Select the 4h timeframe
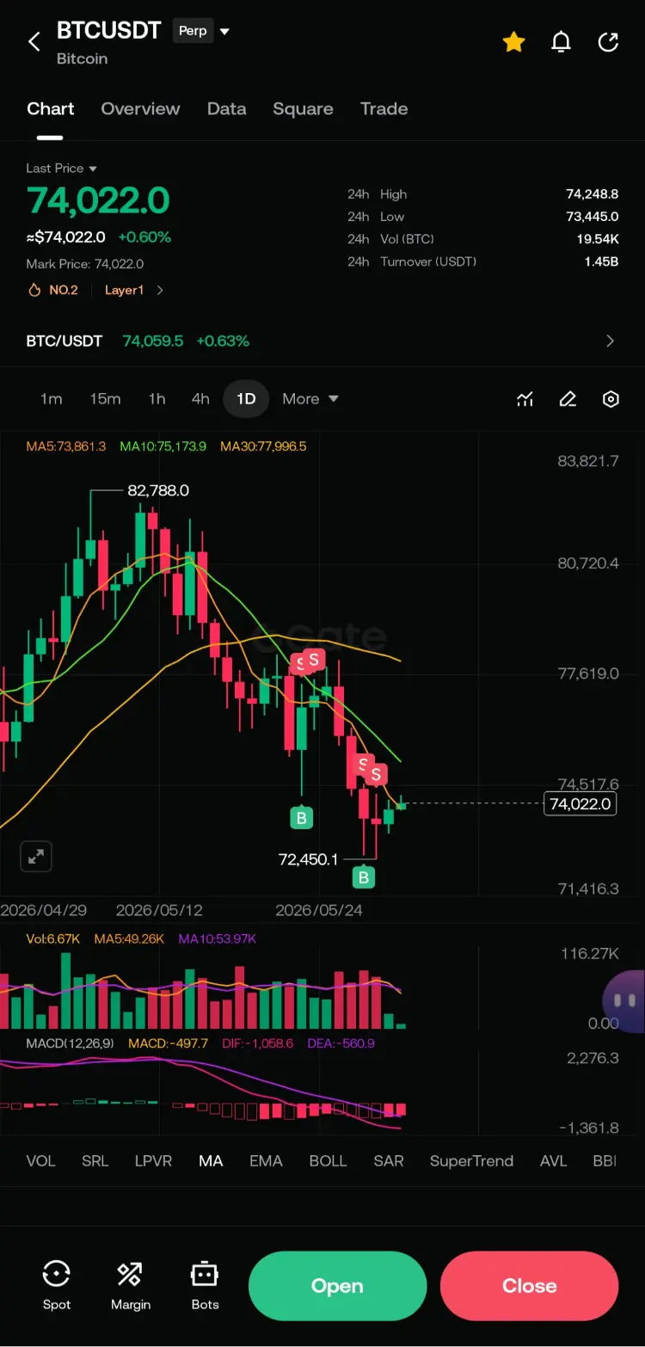This screenshot has width=645, height=1347. click(200, 398)
